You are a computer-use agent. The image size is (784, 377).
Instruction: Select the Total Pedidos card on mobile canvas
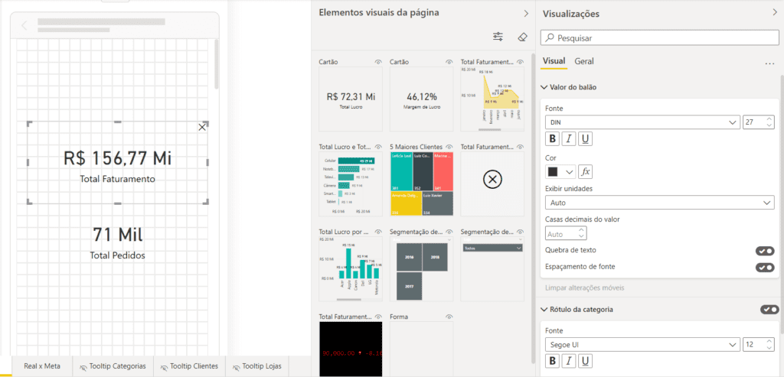[x=117, y=242]
